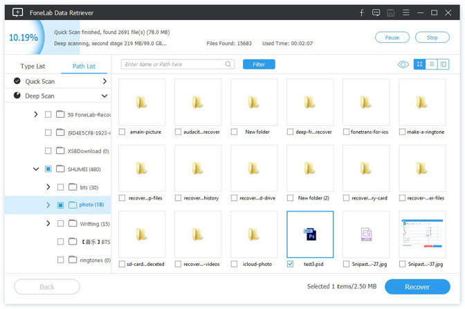
Task: Toggle the SHUMEI (480) folder checkbox
Action: pyautogui.click(x=48, y=169)
